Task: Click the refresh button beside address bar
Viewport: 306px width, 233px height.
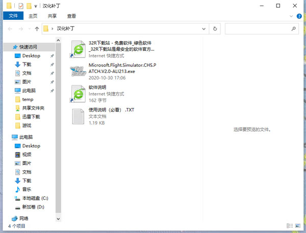Action: point(215,29)
